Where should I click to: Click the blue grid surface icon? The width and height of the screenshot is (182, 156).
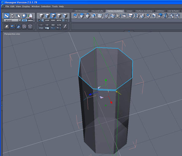click(18, 27)
